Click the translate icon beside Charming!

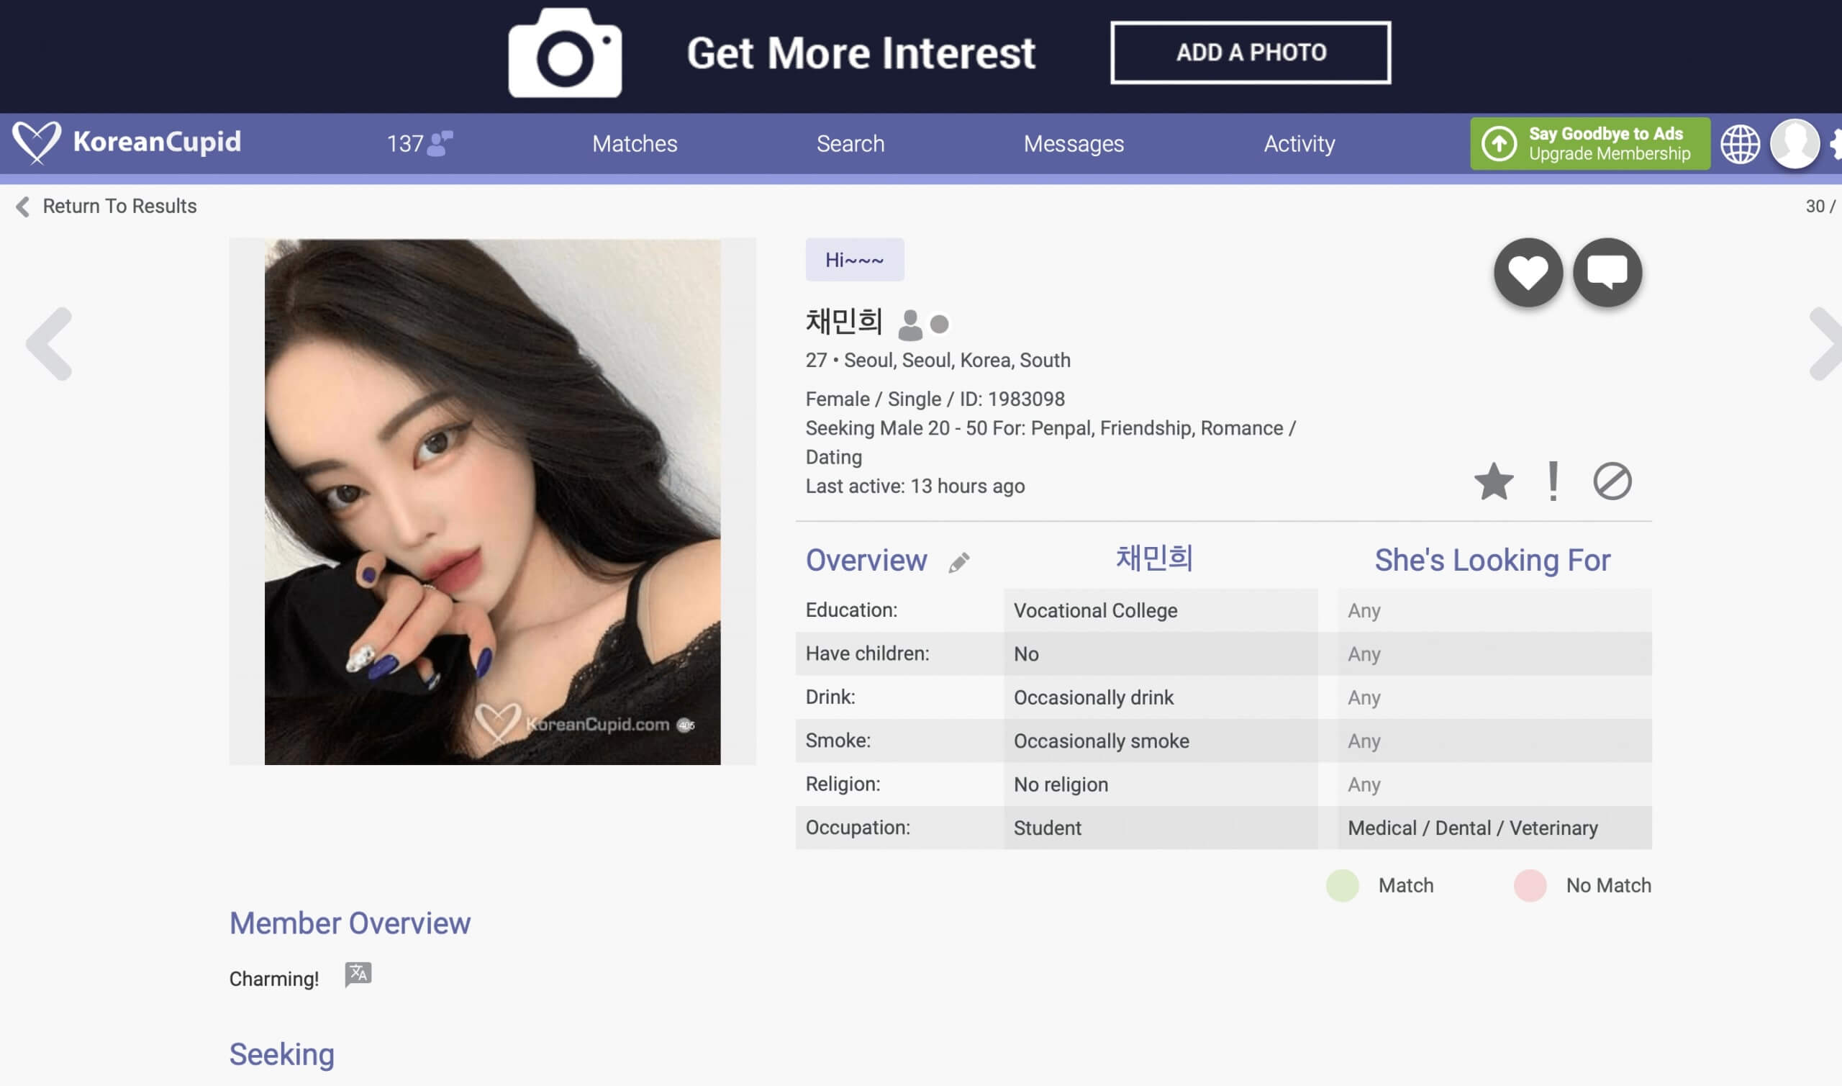(358, 974)
